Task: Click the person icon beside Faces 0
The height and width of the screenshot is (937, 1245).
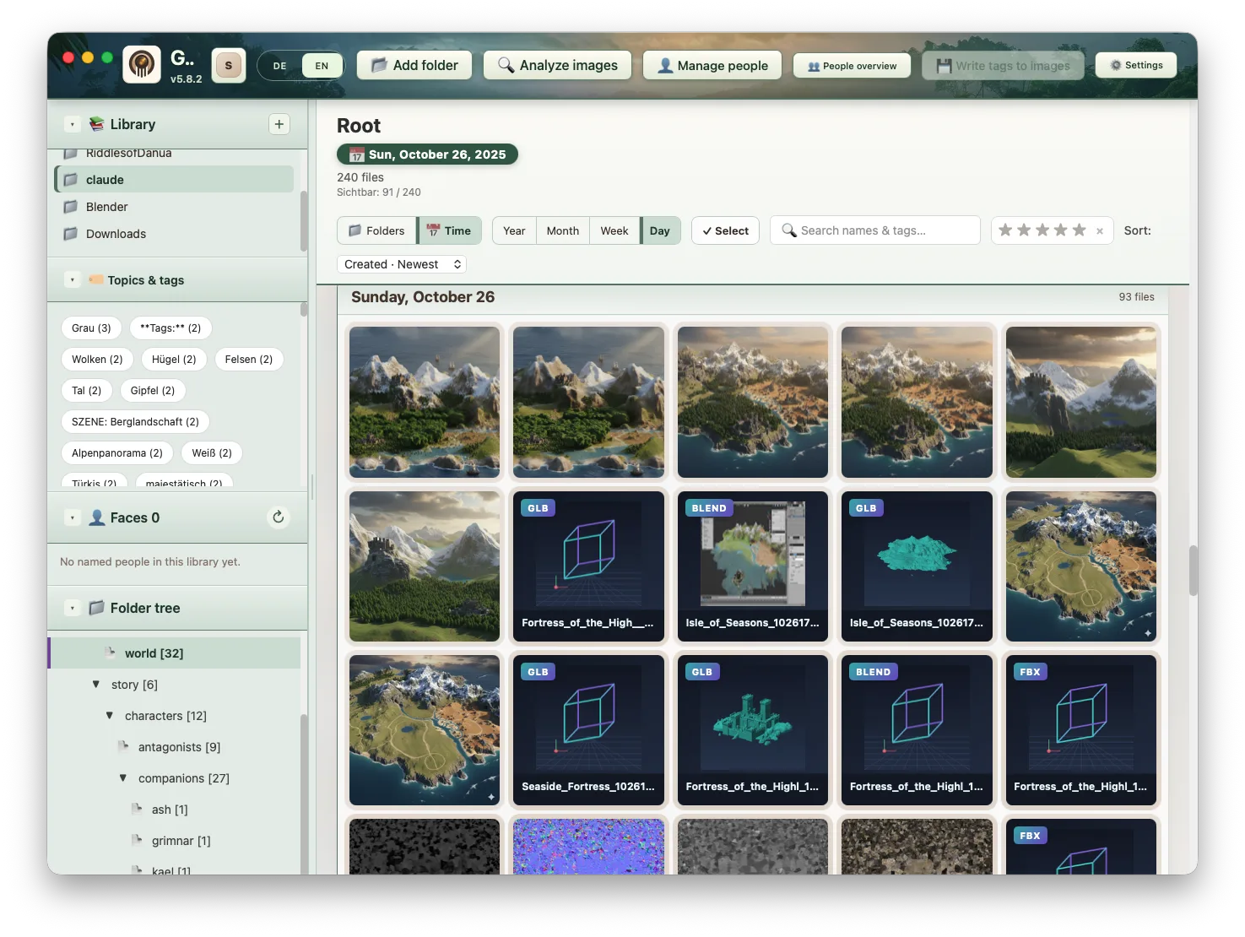Action: [97, 517]
